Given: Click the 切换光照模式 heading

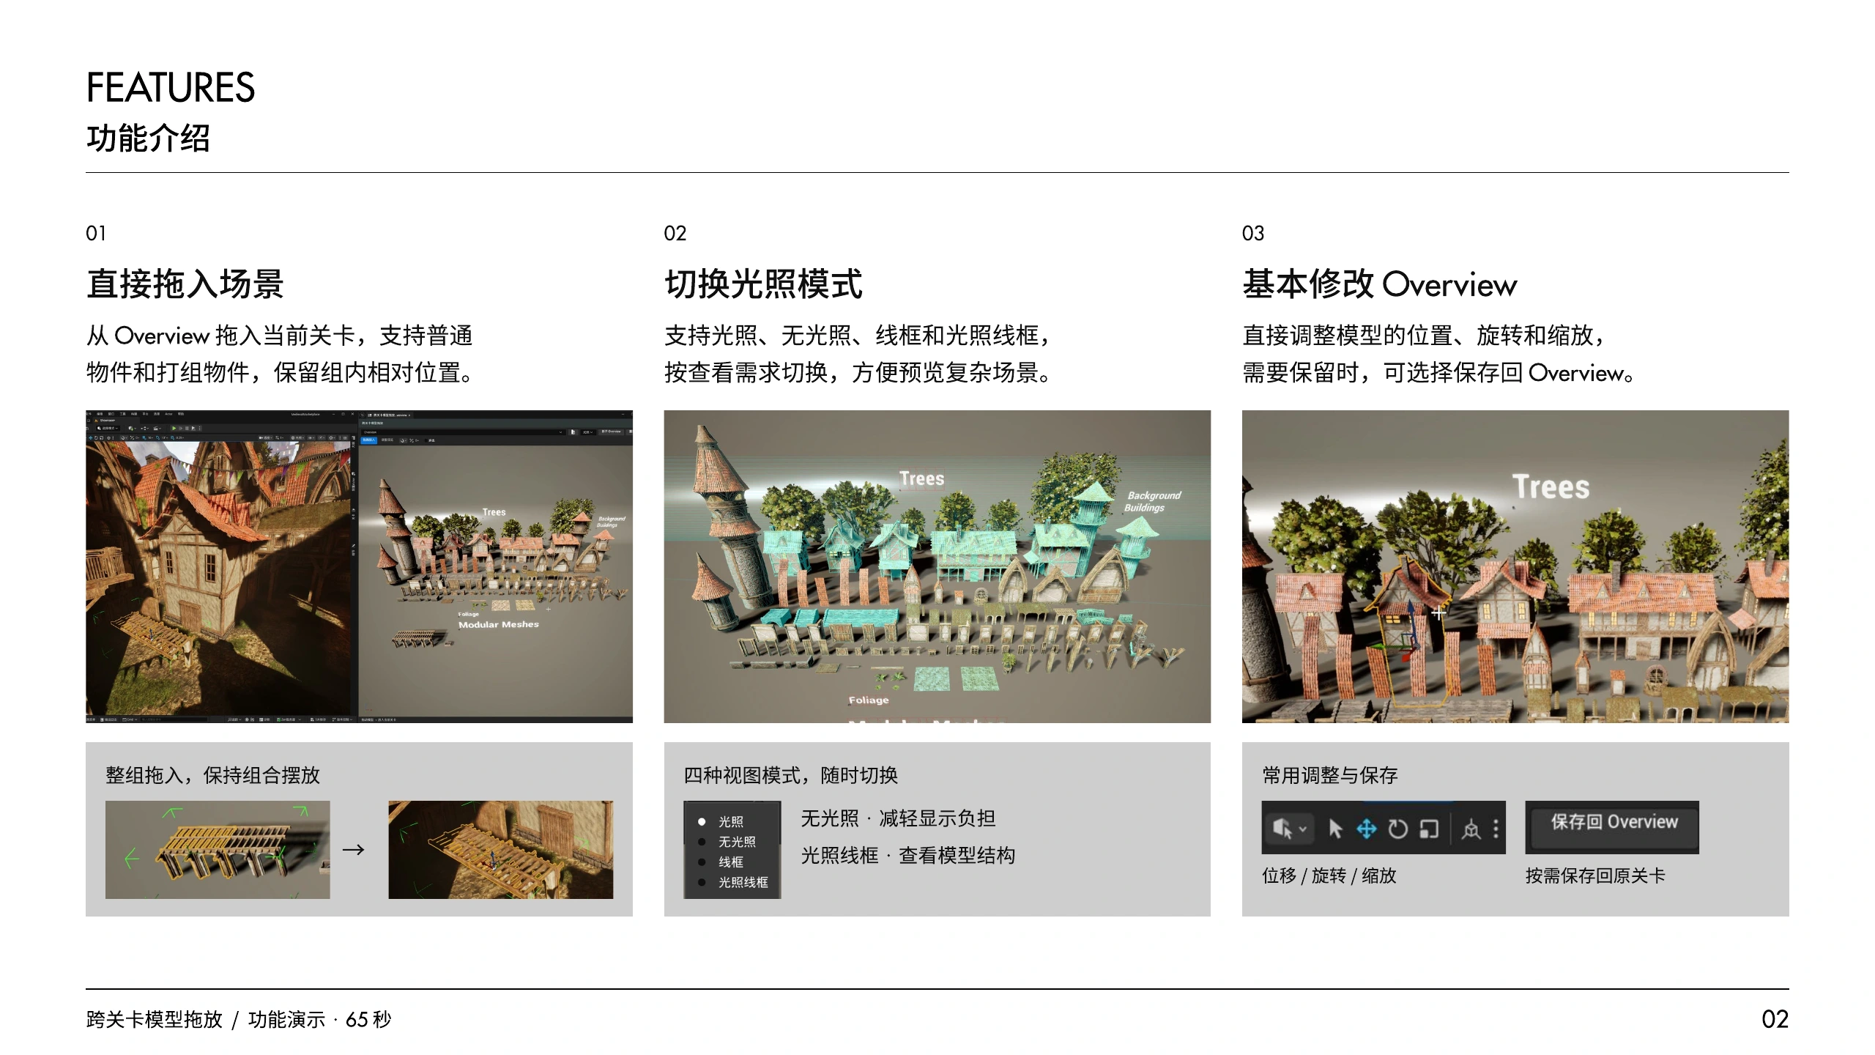Looking at the screenshot, I should click(763, 284).
